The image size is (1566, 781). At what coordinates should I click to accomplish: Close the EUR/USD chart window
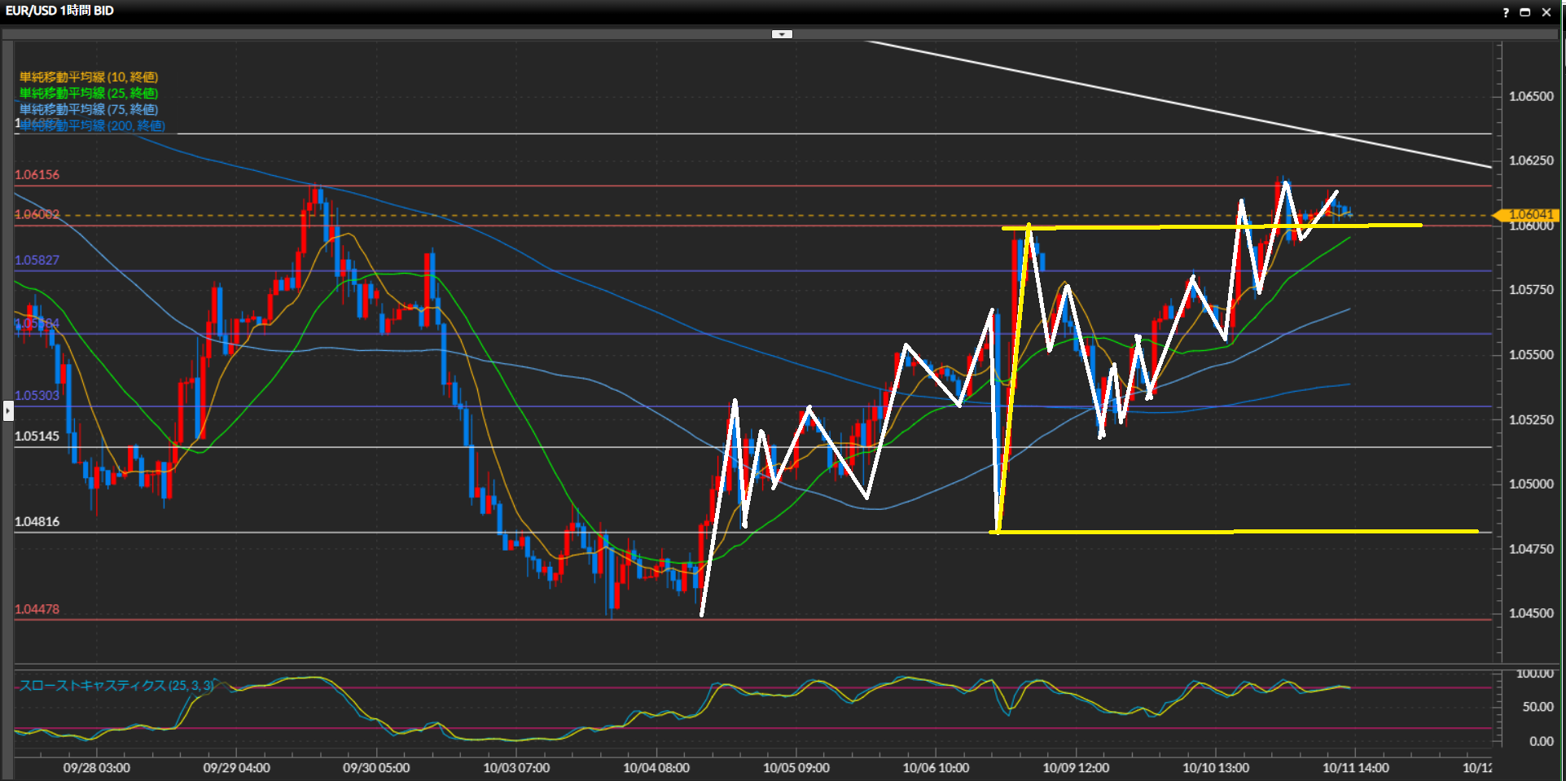pyautogui.click(x=1546, y=12)
